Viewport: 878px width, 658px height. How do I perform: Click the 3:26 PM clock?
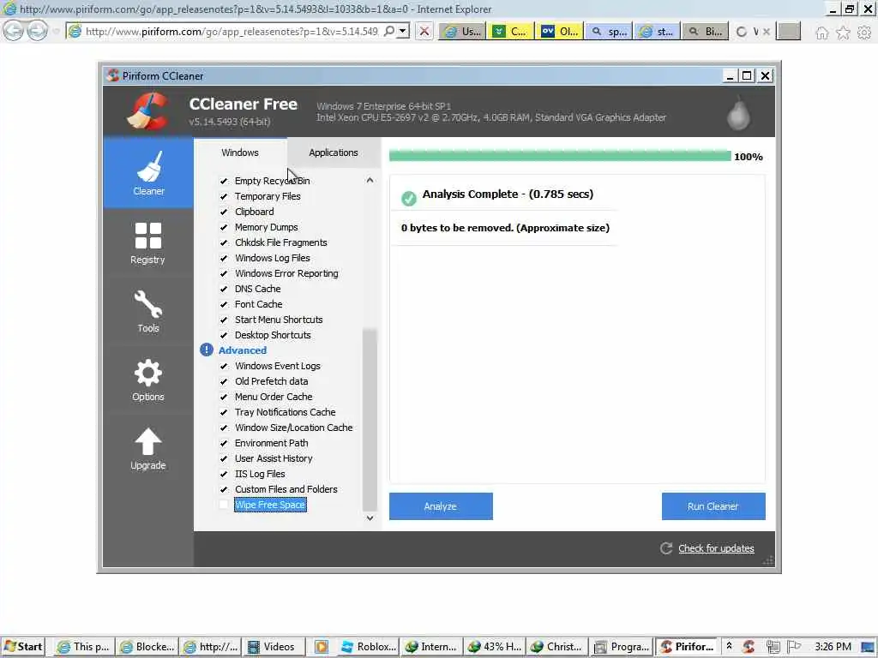pyautogui.click(x=832, y=646)
